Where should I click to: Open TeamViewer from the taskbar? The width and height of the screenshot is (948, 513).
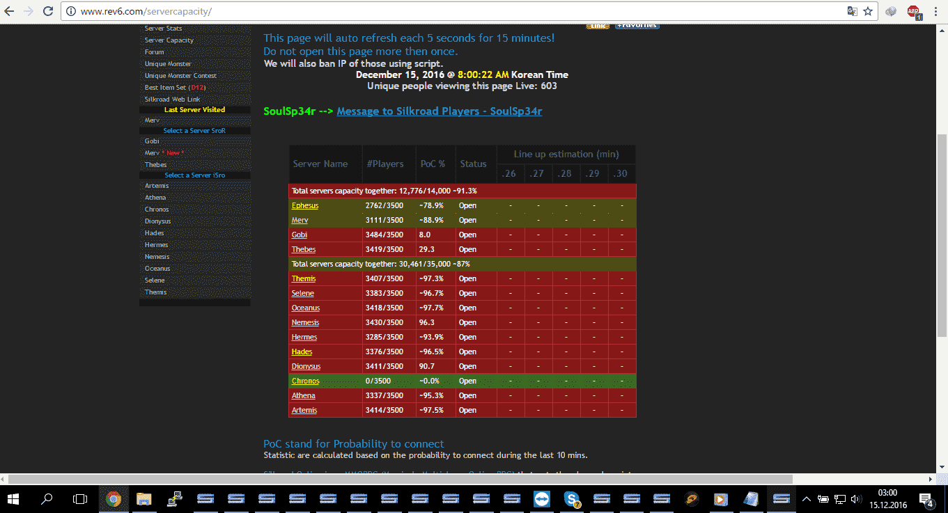click(x=541, y=499)
